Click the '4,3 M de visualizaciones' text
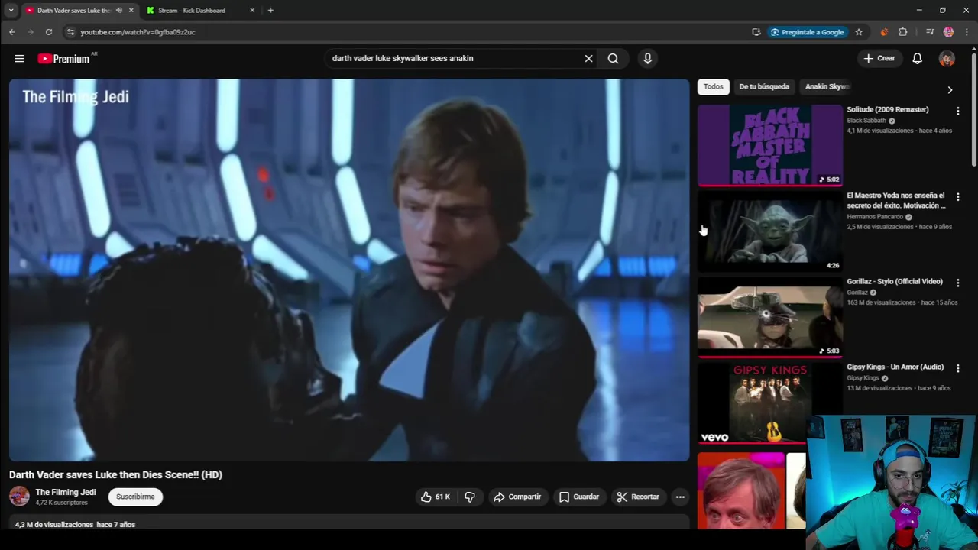Image resolution: width=978 pixels, height=550 pixels. [x=54, y=525]
